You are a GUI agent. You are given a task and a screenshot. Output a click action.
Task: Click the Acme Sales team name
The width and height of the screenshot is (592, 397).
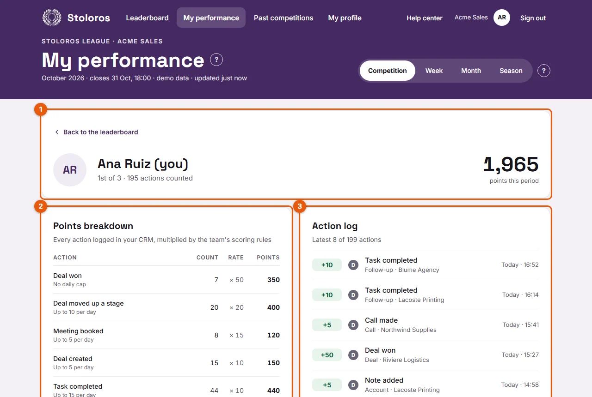[x=471, y=18]
